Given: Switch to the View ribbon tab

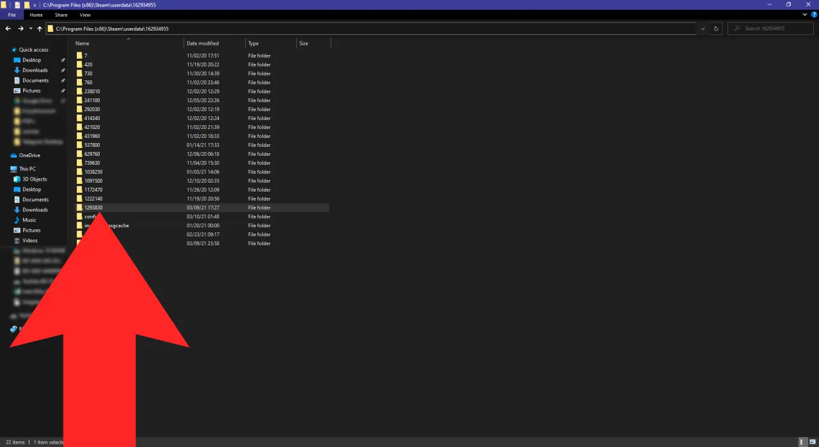Looking at the screenshot, I should pyautogui.click(x=84, y=15).
